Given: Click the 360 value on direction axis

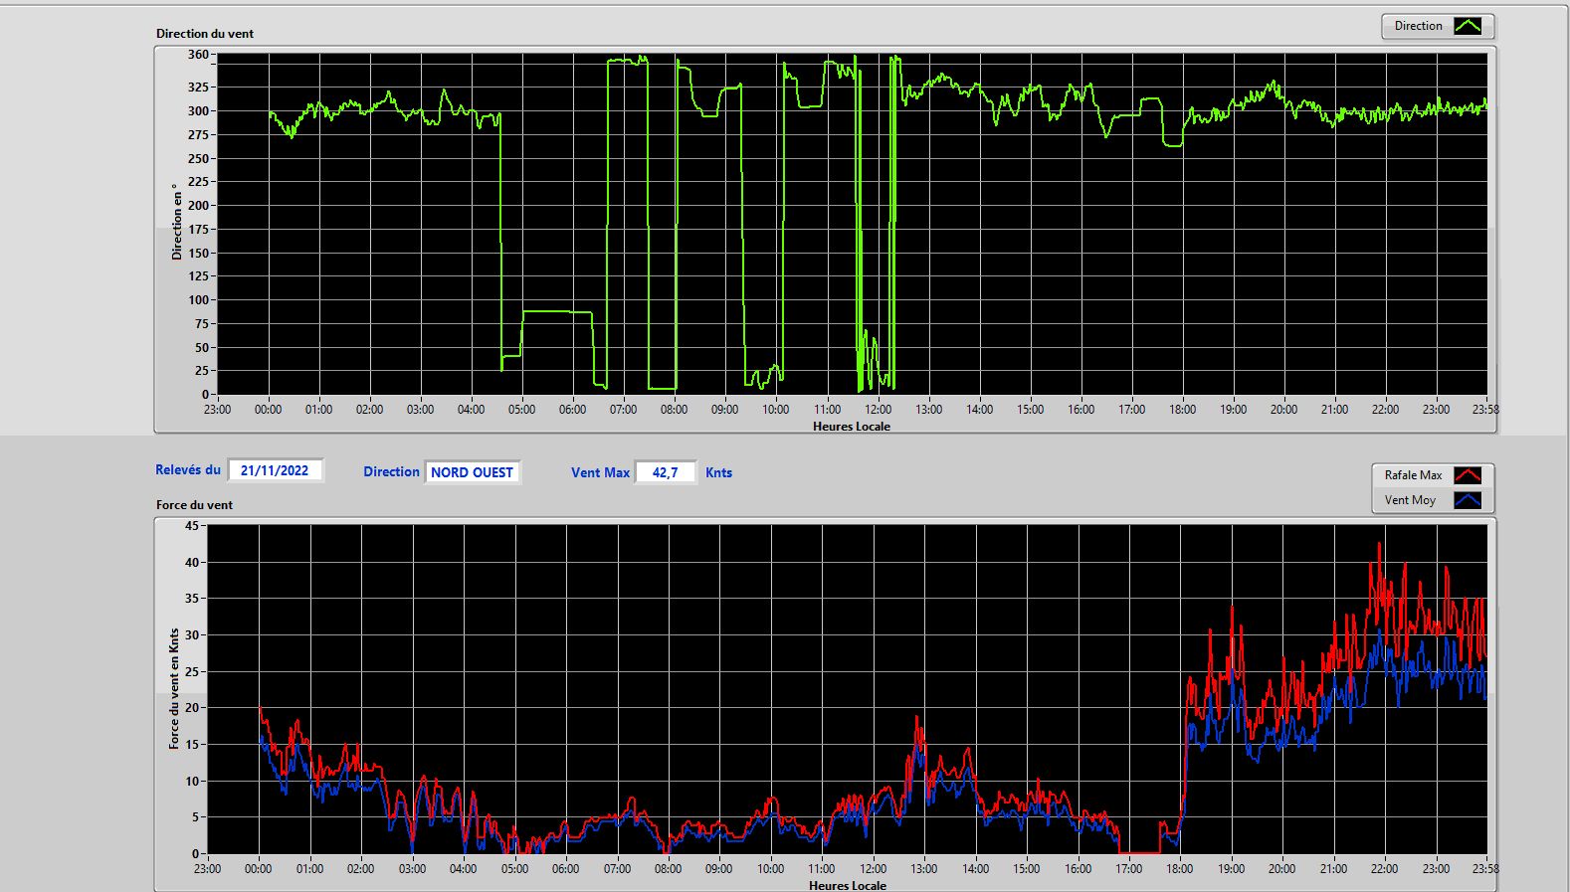Looking at the screenshot, I should coord(198,55).
